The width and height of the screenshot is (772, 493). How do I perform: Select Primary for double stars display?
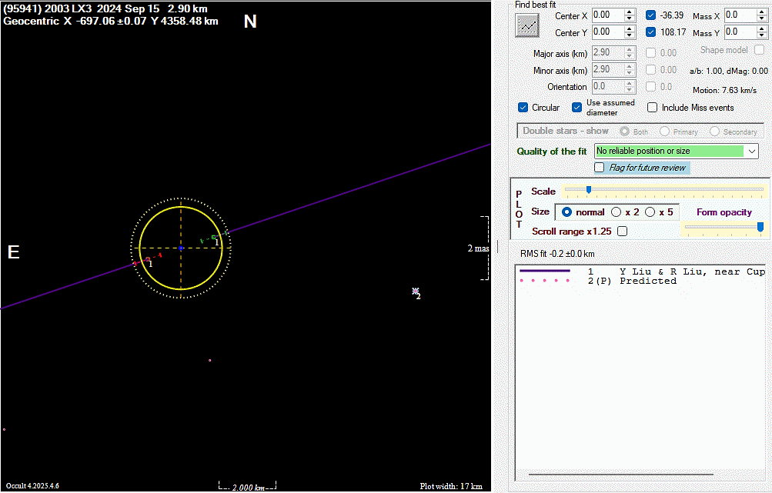pos(665,132)
